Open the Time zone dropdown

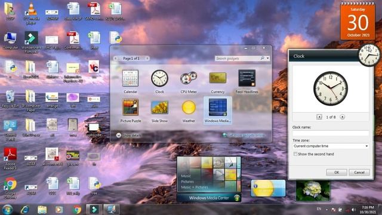click(x=331, y=146)
